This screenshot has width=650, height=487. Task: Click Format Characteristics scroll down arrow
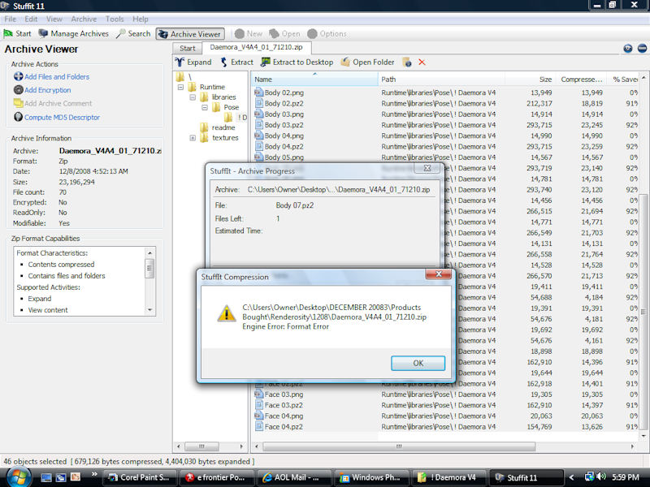[150, 310]
